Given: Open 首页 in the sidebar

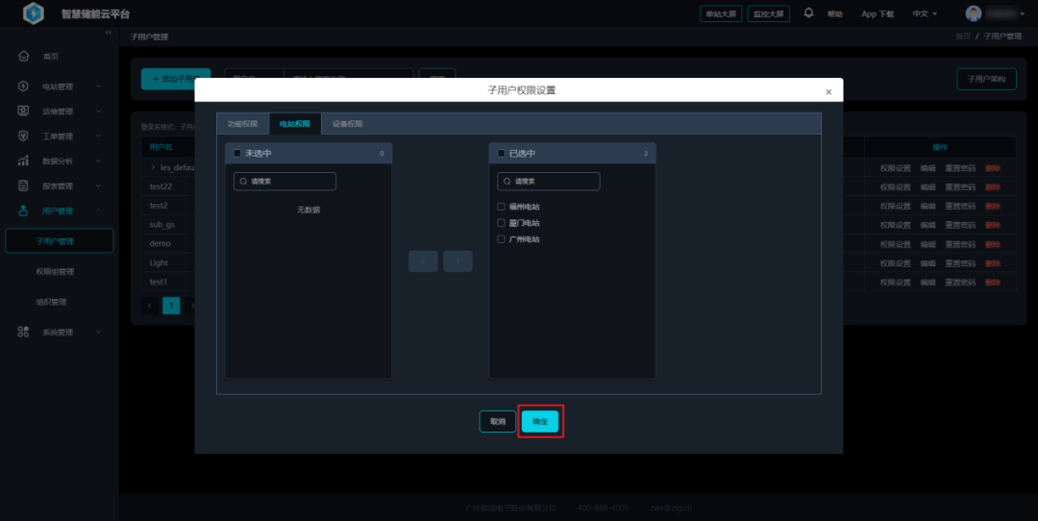Looking at the screenshot, I should [x=51, y=57].
